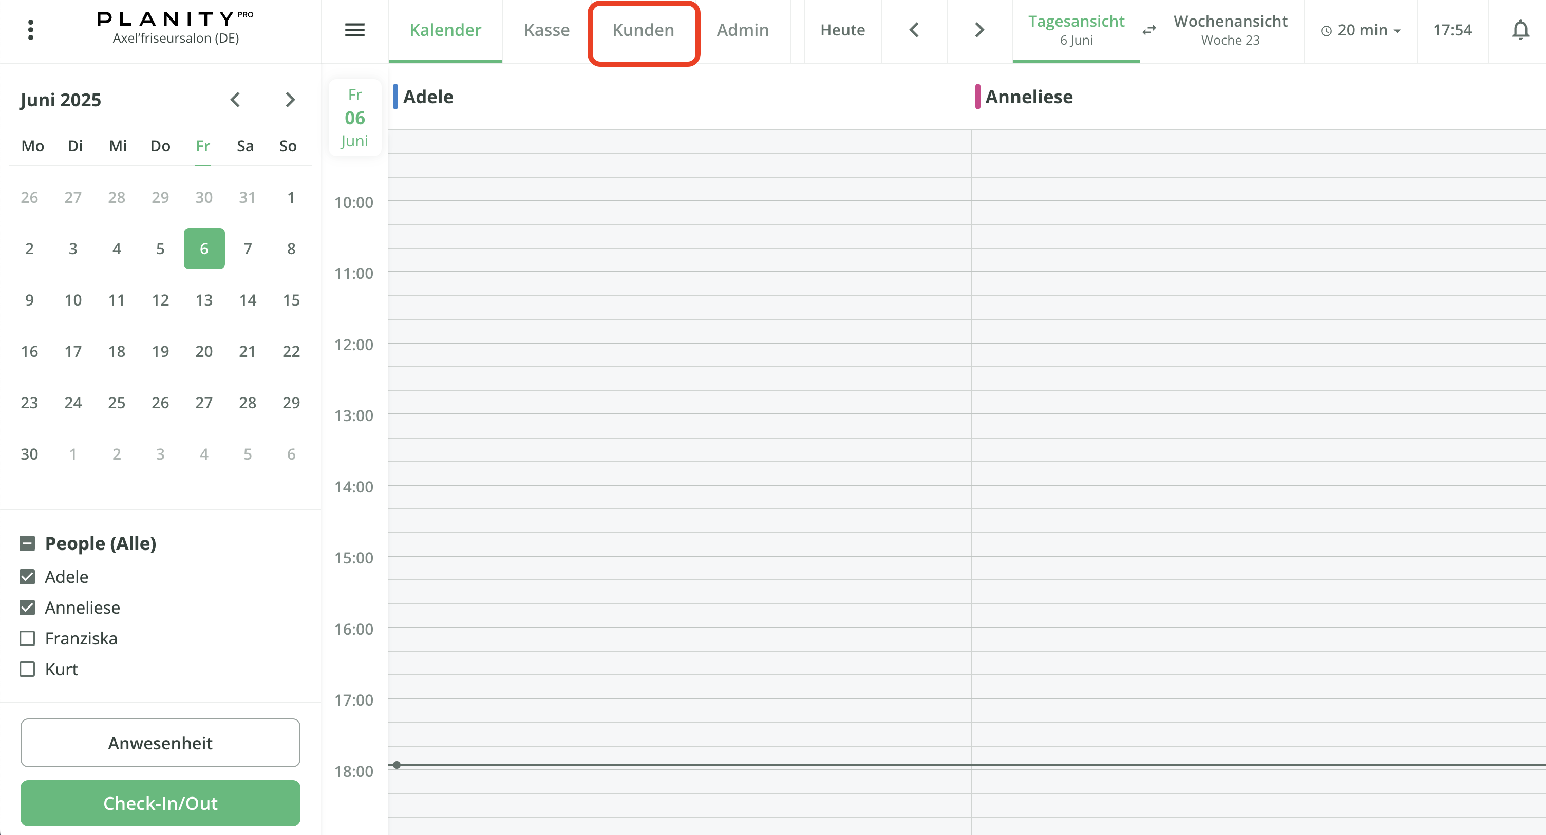Image resolution: width=1546 pixels, height=835 pixels.
Task: Select June 13 in the mini calendar
Action: [x=203, y=300]
